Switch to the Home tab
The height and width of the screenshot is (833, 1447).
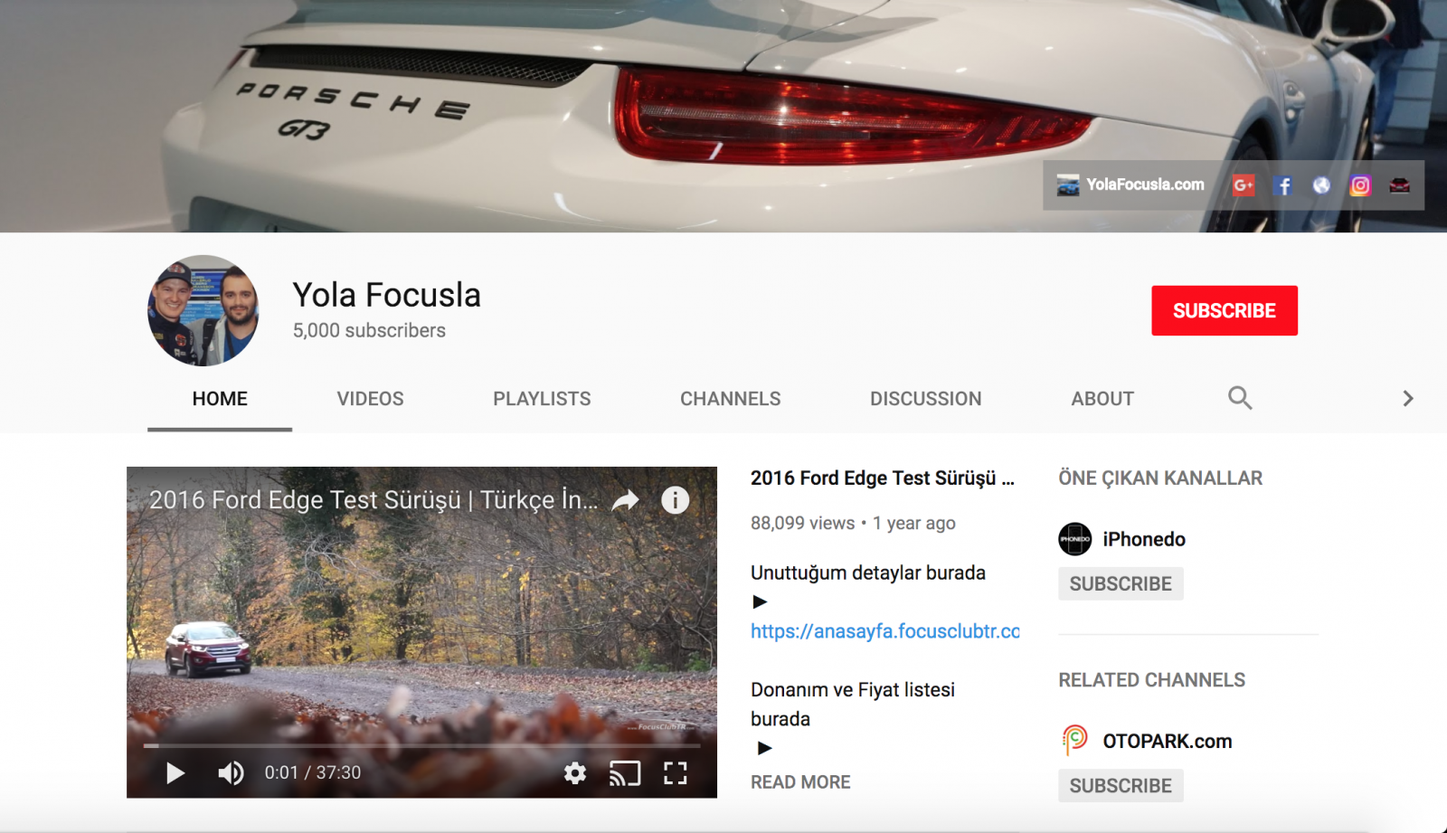tap(220, 399)
